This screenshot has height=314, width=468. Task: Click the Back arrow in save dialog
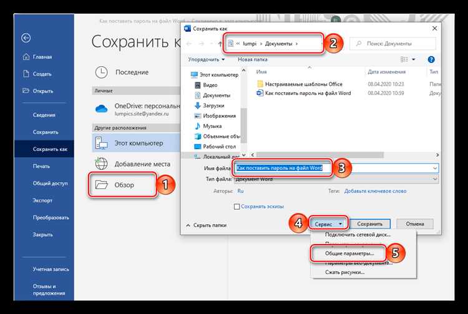[189, 44]
